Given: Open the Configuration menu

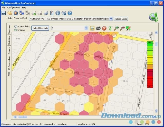Looking at the screenshot, I should tap(13, 8).
